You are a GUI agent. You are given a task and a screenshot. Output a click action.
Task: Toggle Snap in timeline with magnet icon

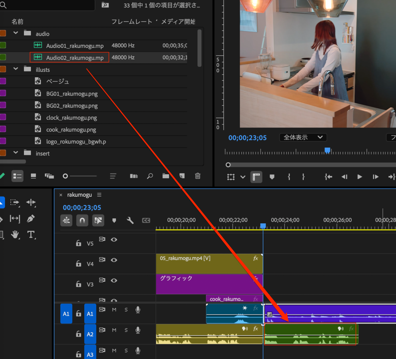point(82,220)
